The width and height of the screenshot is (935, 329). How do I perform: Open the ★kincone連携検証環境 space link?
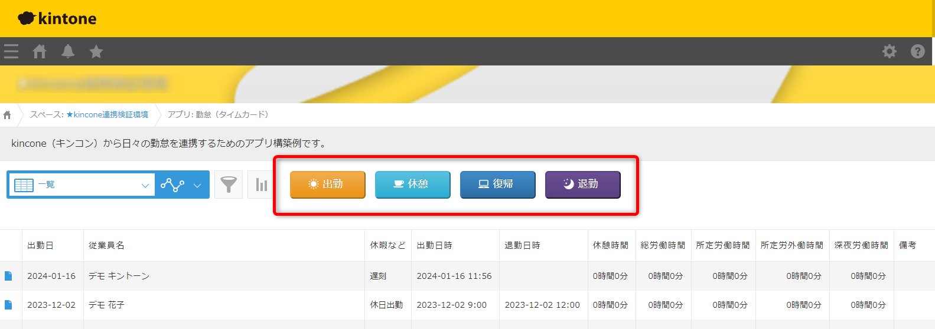[107, 114]
